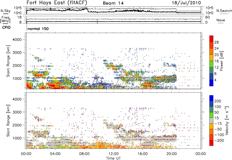The image size is (232, 160).
Task: Click the '28' power colorbar tick label
Action: click(216, 42)
